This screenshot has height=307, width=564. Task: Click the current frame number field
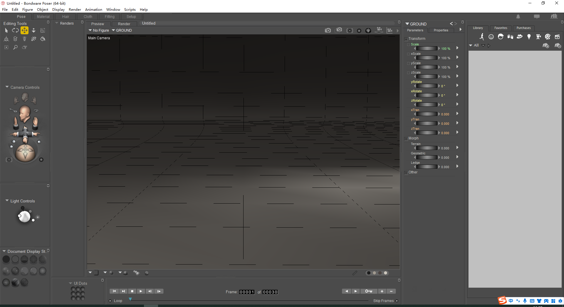[x=247, y=292]
